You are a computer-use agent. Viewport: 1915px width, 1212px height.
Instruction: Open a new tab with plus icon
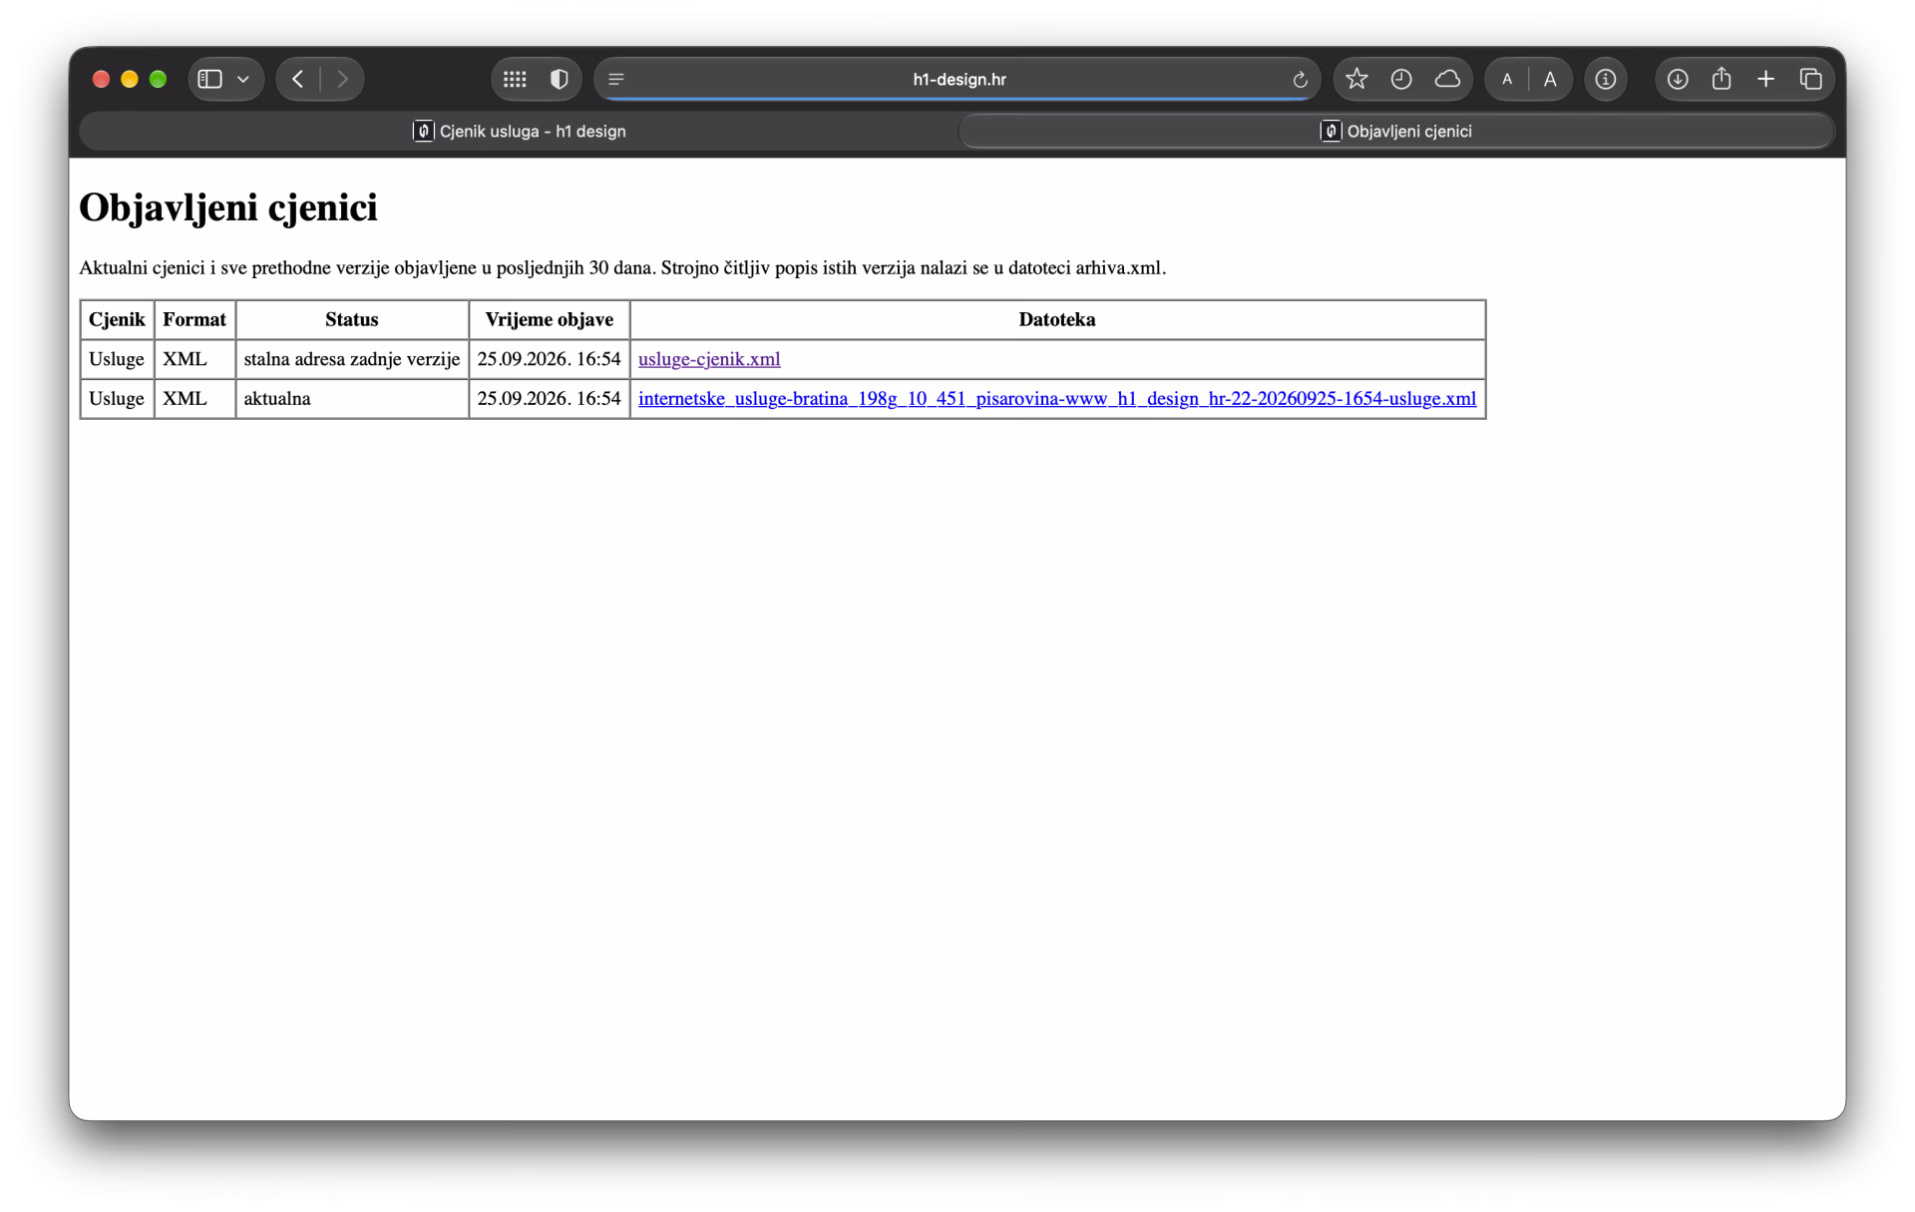coord(1765,79)
